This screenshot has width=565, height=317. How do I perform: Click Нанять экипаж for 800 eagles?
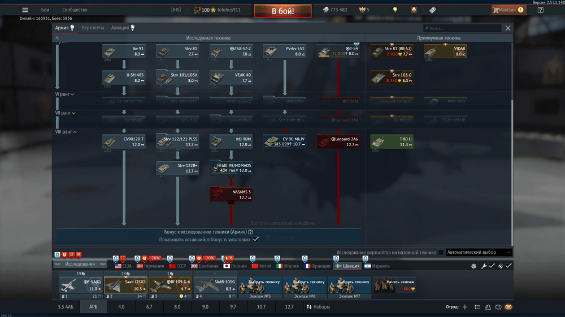[x=394, y=285]
